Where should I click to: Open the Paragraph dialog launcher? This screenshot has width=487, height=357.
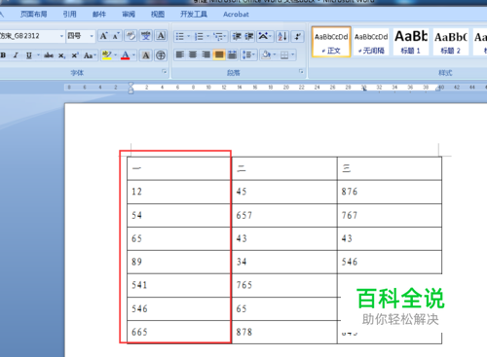click(301, 71)
